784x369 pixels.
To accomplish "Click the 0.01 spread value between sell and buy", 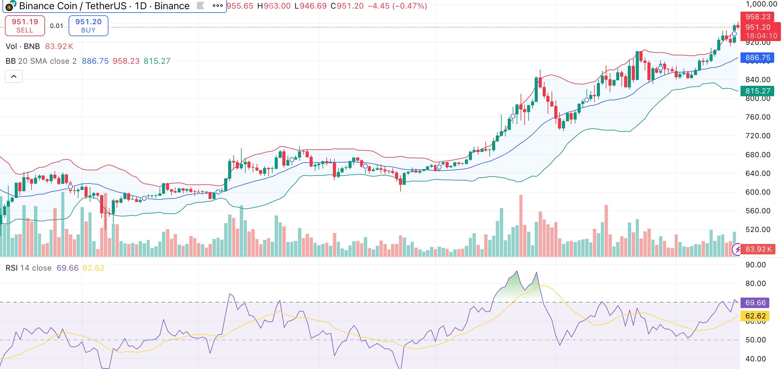I will pos(57,26).
